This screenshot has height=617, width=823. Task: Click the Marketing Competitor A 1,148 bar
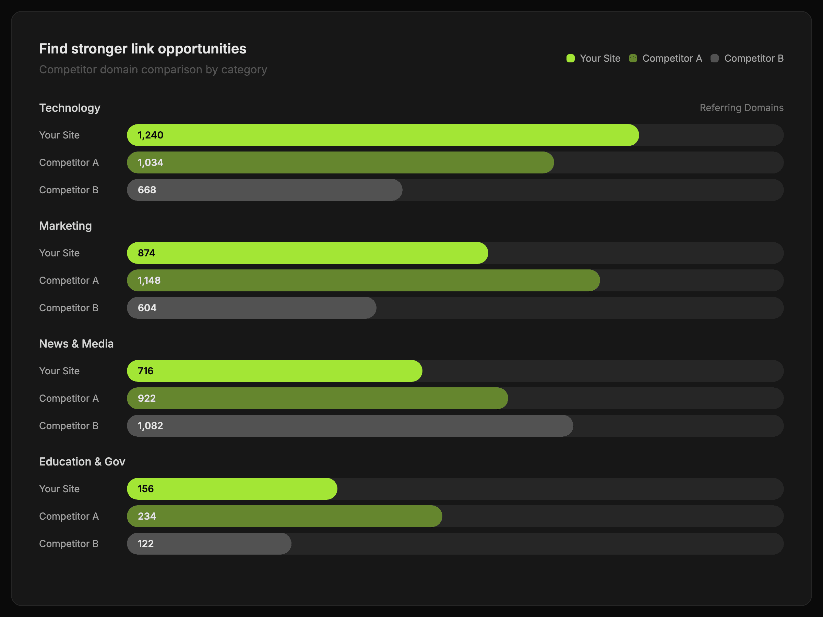(x=363, y=280)
